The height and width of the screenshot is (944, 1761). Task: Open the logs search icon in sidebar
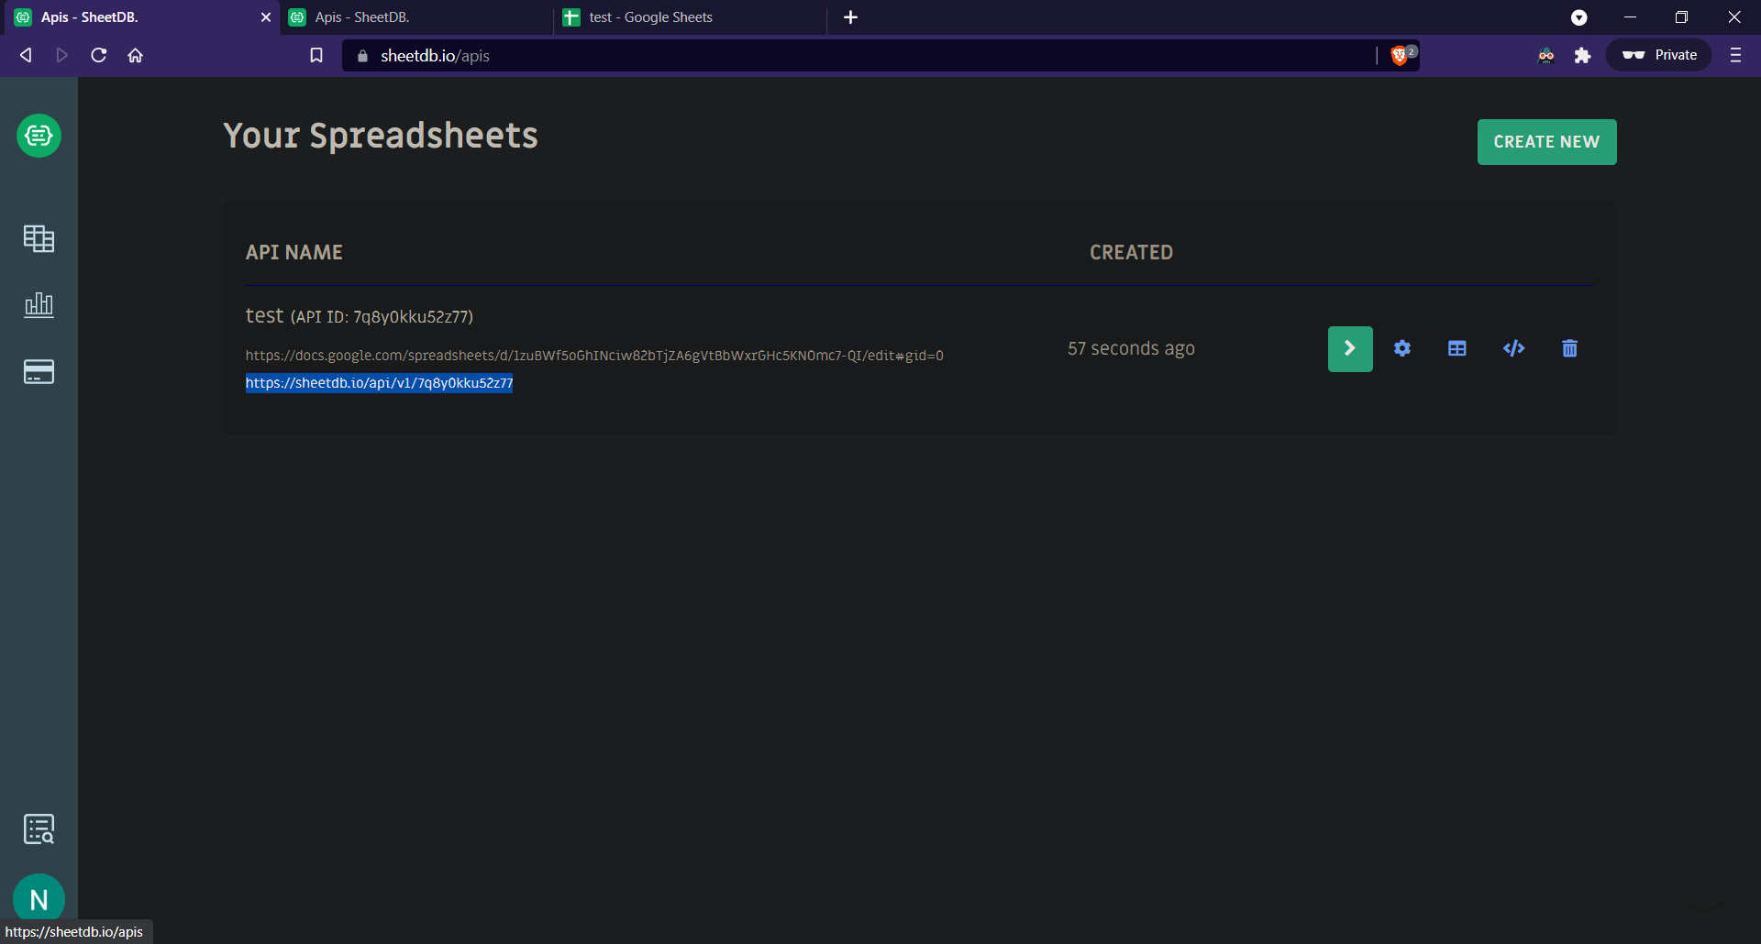(39, 829)
